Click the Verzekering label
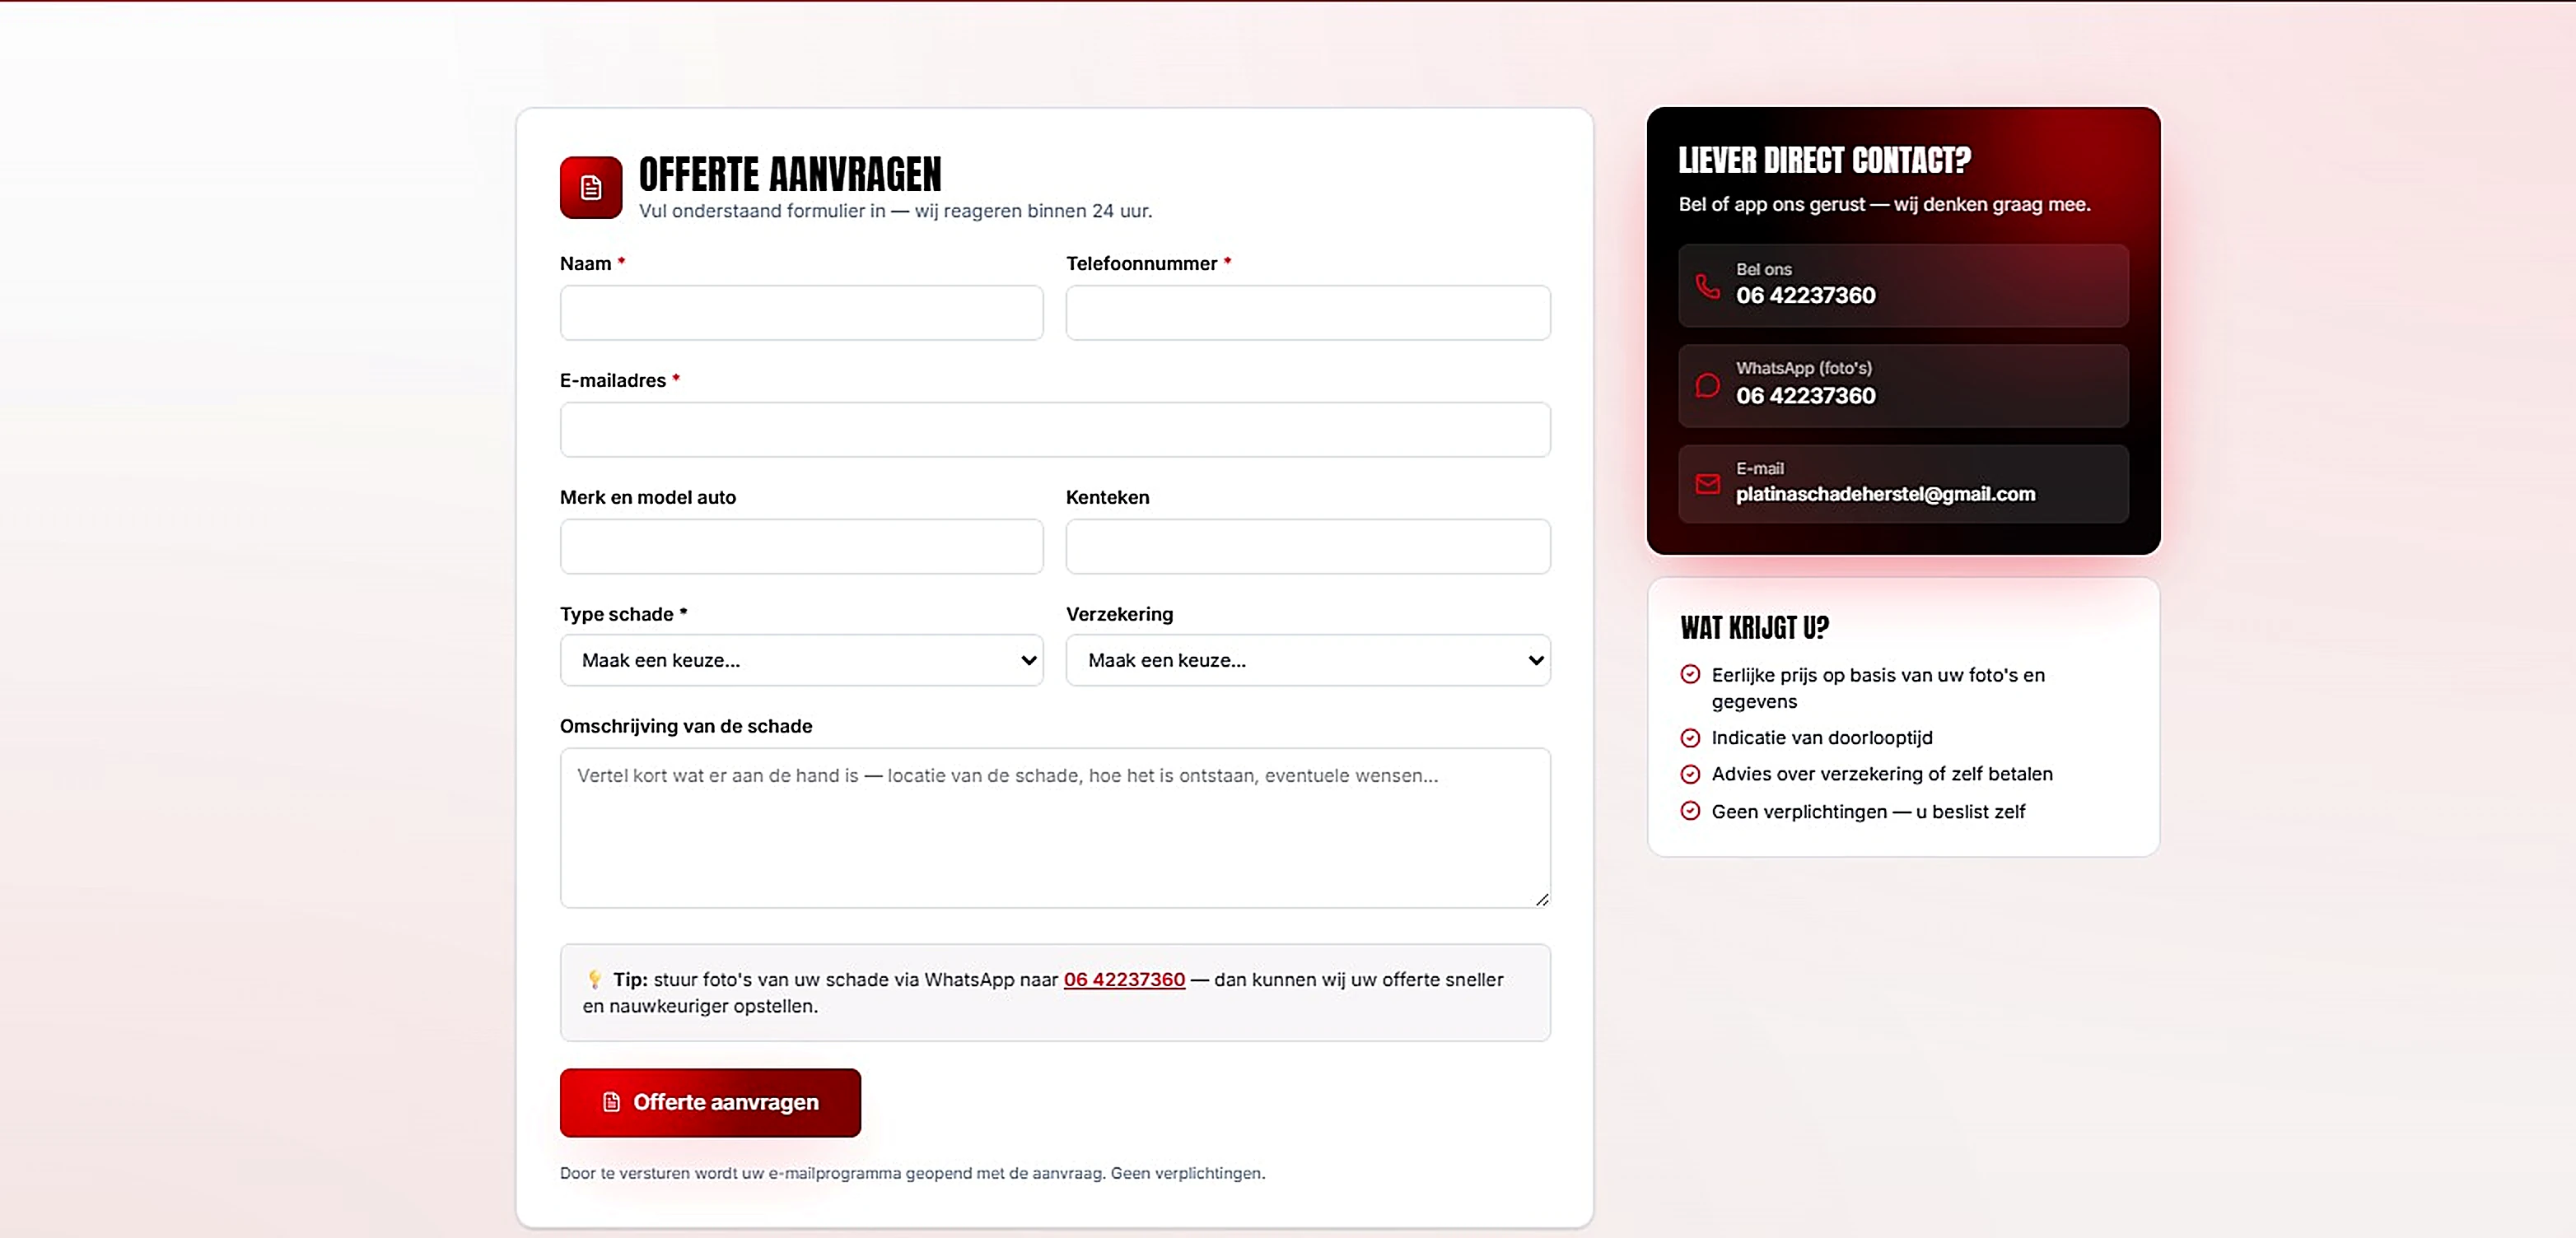Image resolution: width=2576 pixels, height=1238 pixels. pos(1119,615)
